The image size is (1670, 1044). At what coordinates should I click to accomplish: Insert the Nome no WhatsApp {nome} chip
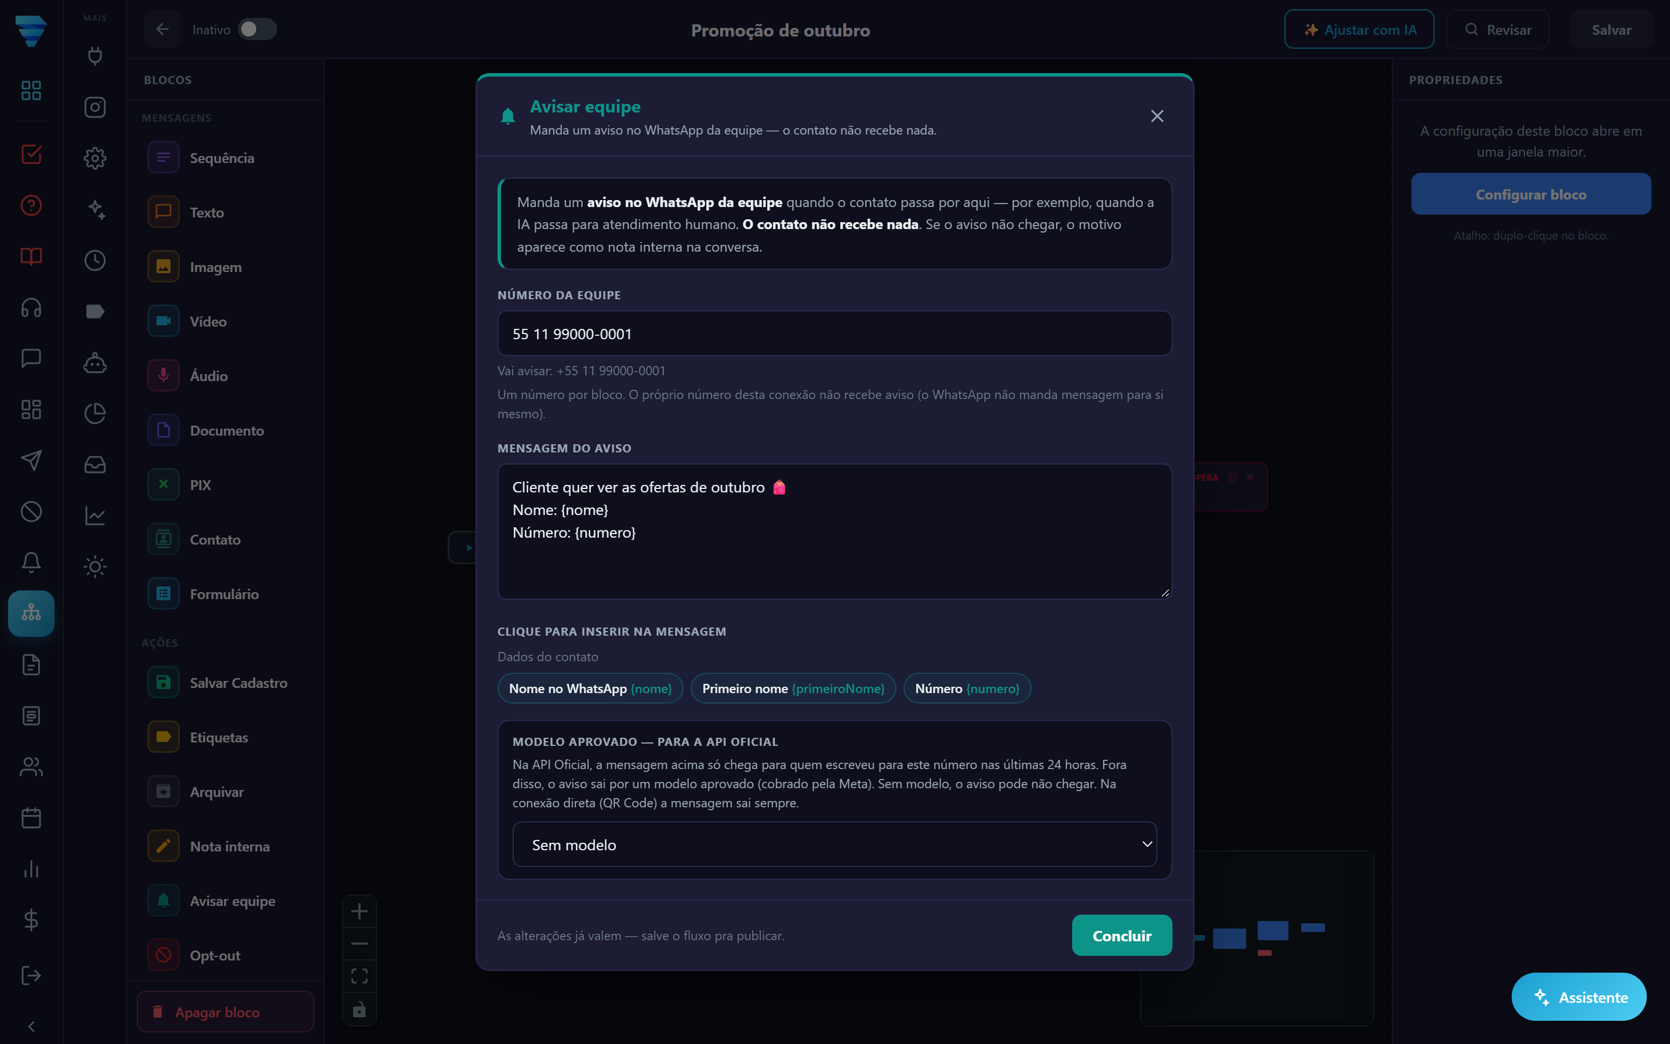point(590,688)
